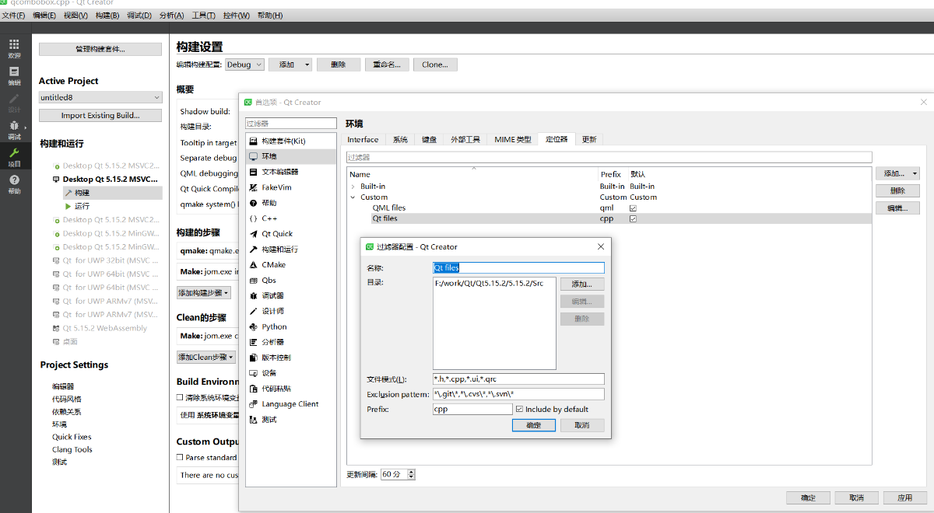Toggle default checkbox in Qt files row
This screenshot has height=513, width=934.
[633, 219]
